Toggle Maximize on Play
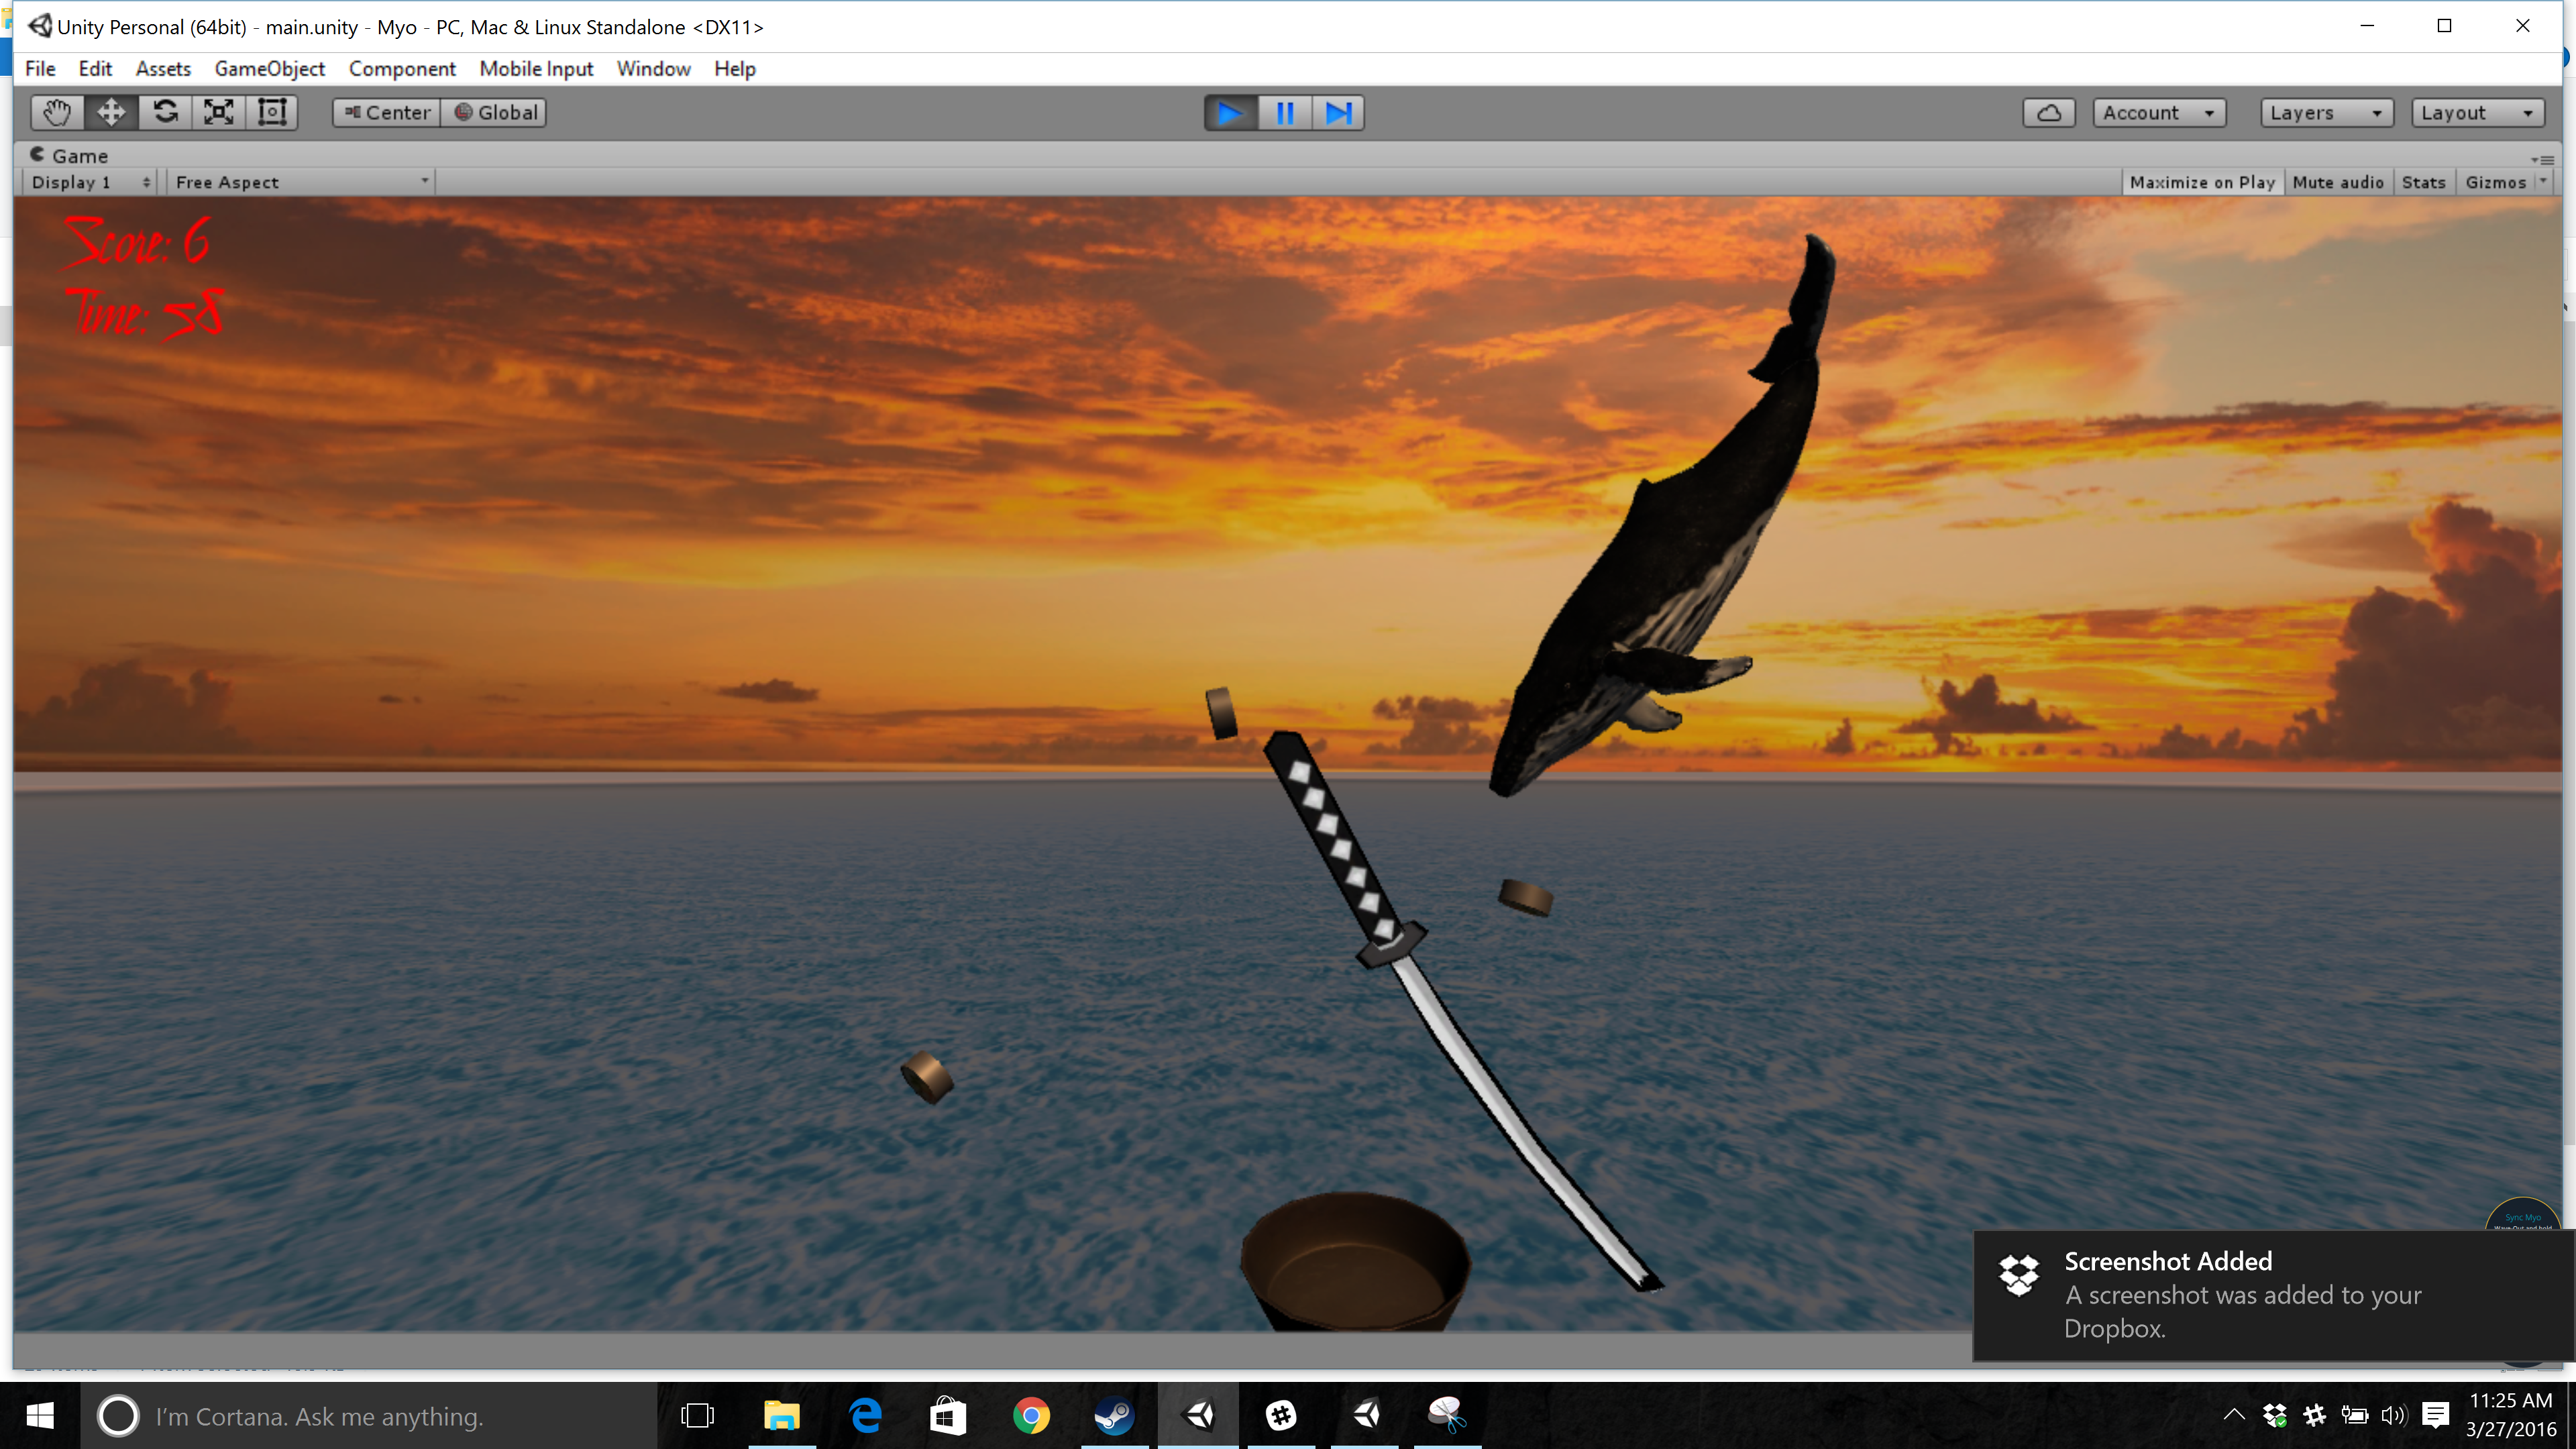 [x=2201, y=182]
